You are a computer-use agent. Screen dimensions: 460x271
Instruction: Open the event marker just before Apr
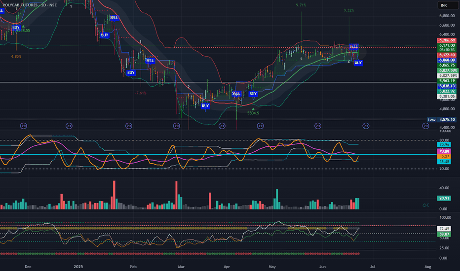pos(222,126)
